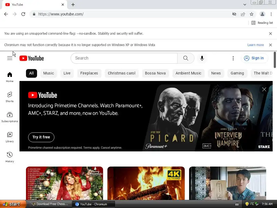
Task: Expand the tab search chevron
Action: (245, 5)
